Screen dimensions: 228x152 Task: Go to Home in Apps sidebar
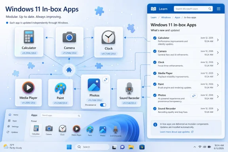click(13, 115)
